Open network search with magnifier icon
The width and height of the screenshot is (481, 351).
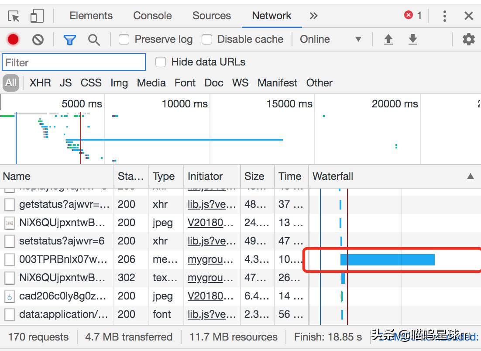pos(94,40)
